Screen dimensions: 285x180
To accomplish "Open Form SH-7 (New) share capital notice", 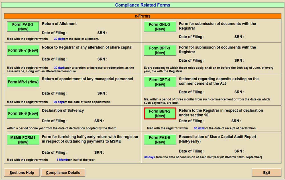I will tap(23, 50).
